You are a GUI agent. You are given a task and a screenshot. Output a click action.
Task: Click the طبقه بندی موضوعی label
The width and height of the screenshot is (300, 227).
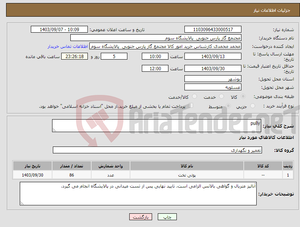tap(274, 96)
